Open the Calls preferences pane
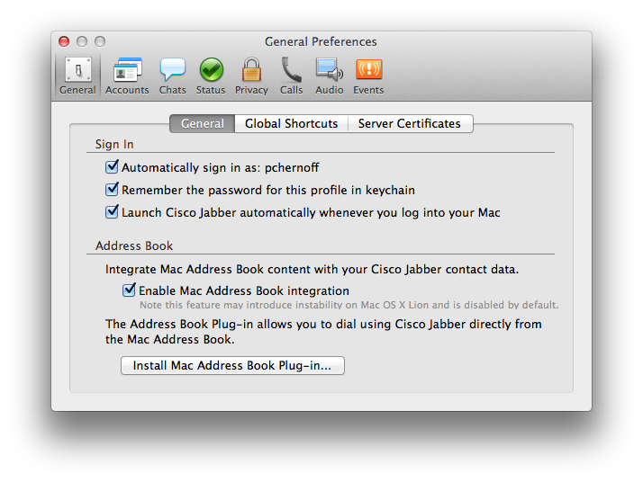Viewport: 643px width, 482px height. pyautogui.click(x=291, y=76)
